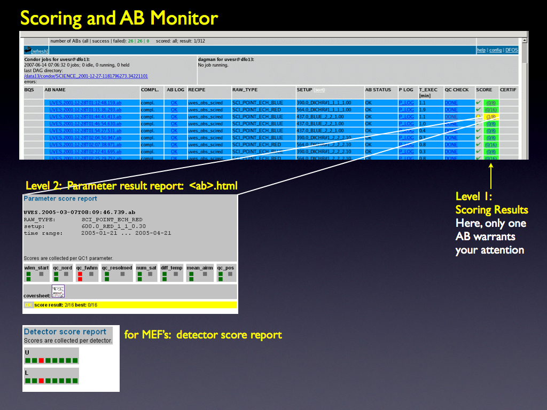
Task: Click green checkmark in 02:22:41.695 row
Action: coord(478,151)
